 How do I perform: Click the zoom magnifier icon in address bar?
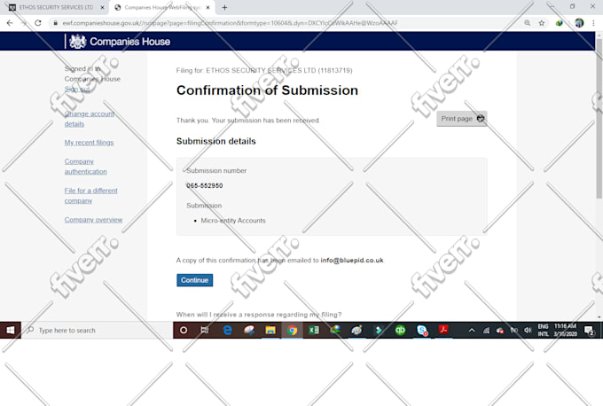tap(528, 23)
